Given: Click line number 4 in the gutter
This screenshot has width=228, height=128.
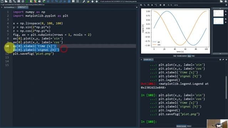Looking at the screenshot, I should [8, 23].
